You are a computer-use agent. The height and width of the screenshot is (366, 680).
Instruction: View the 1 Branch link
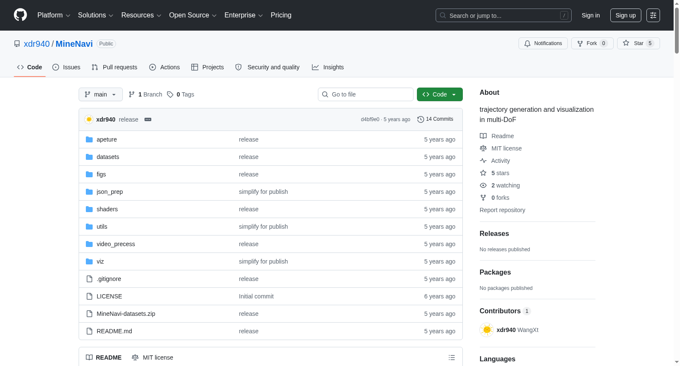tap(145, 94)
